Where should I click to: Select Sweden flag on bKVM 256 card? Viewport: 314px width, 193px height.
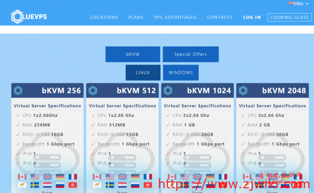tap(35, 185)
